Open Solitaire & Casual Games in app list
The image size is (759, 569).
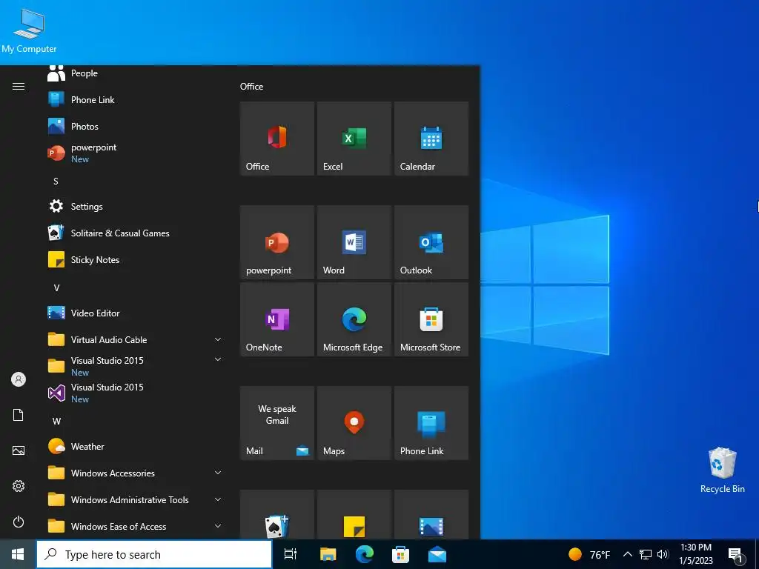click(136, 233)
